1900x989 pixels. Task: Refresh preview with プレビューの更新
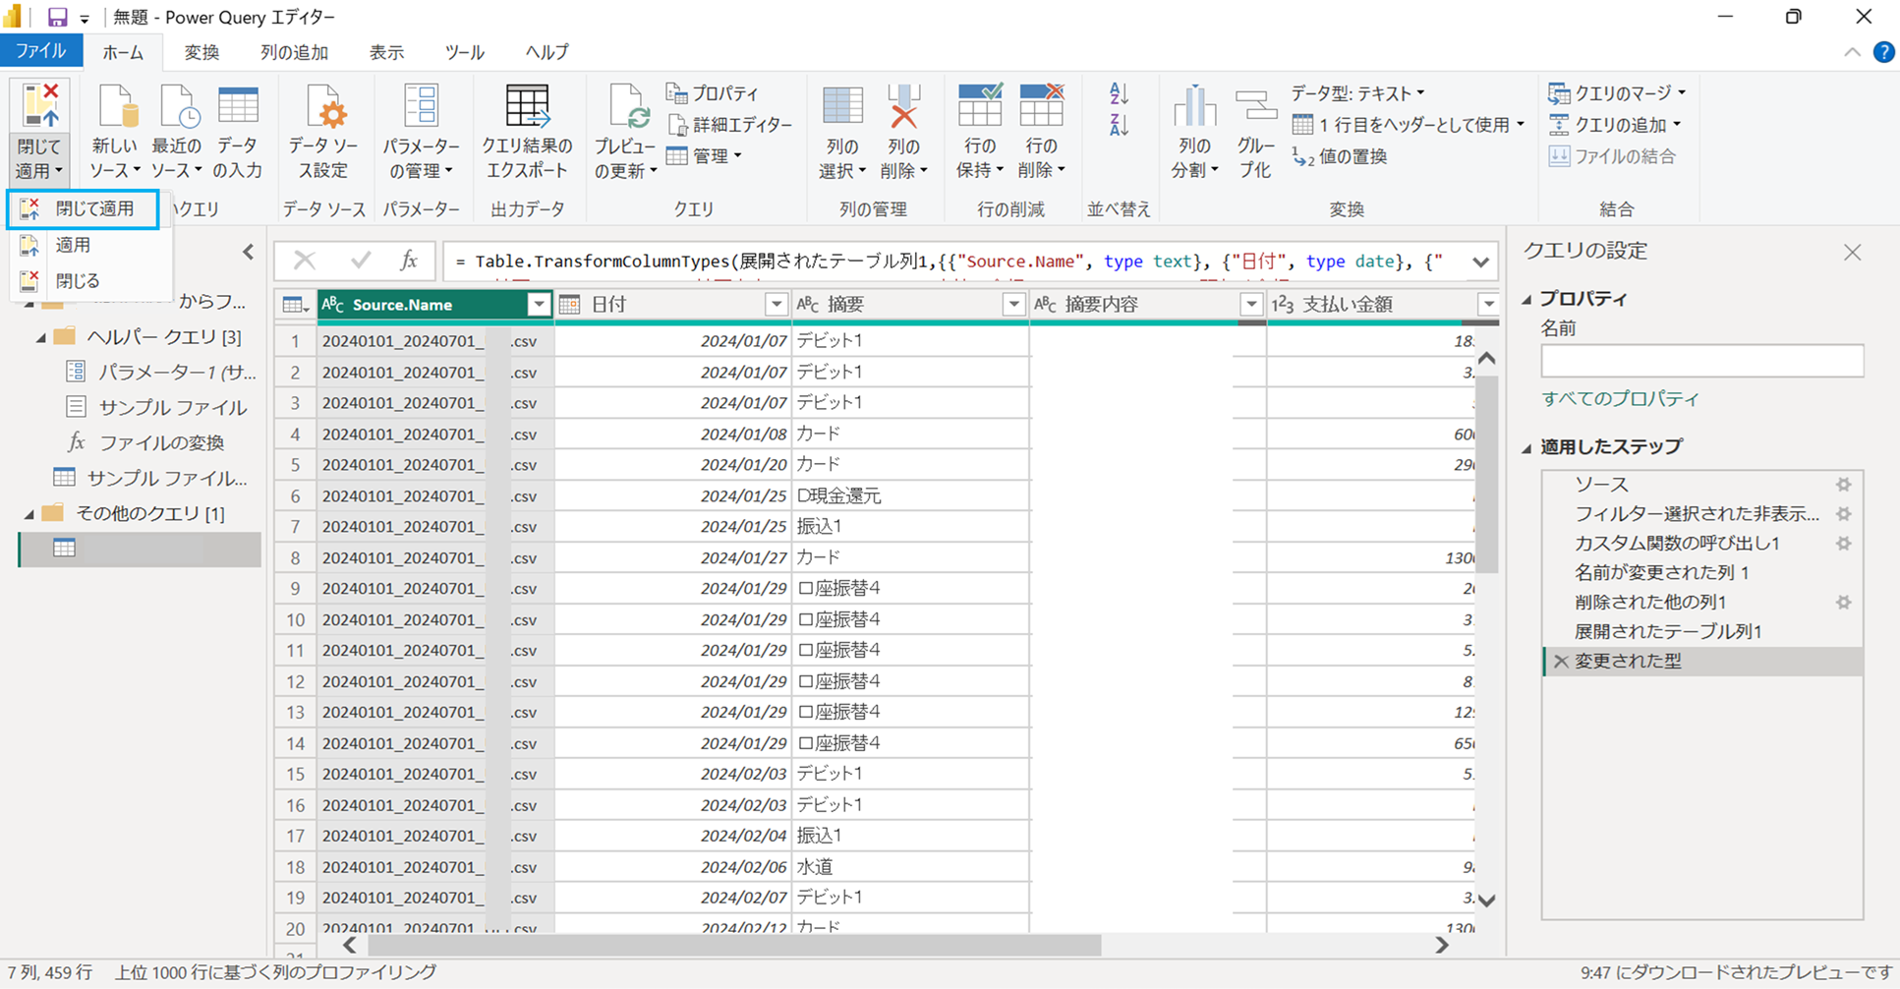(625, 130)
